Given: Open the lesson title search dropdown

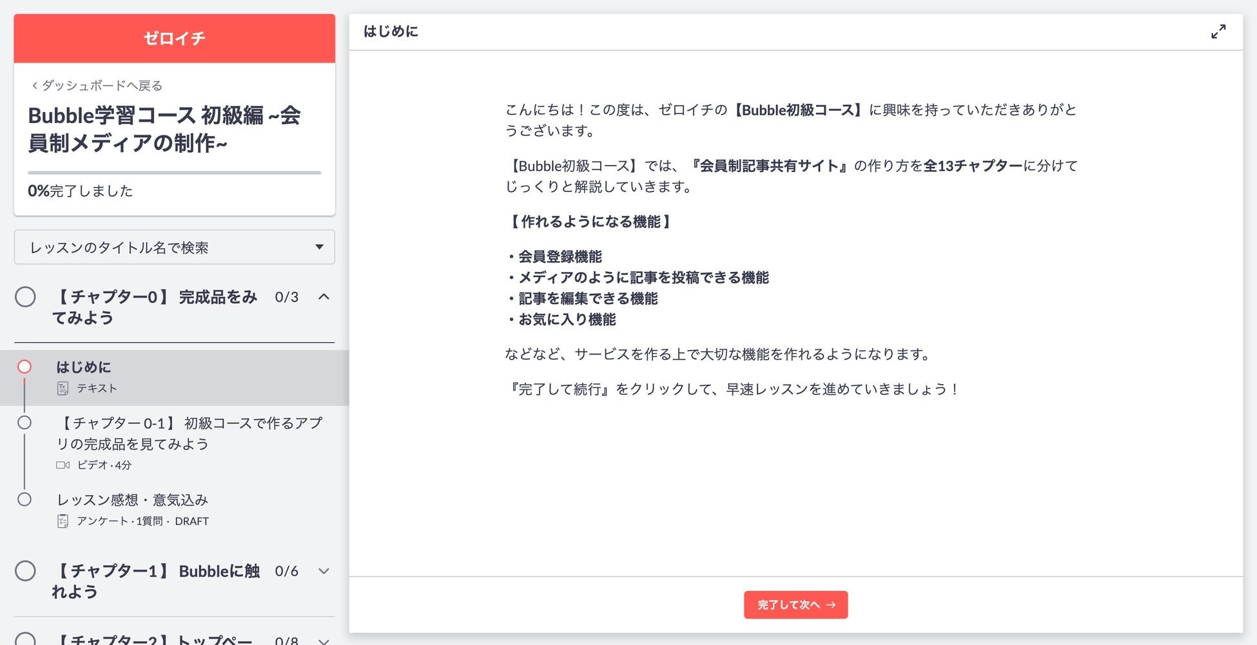Looking at the screenshot, I should pos(174,247).
